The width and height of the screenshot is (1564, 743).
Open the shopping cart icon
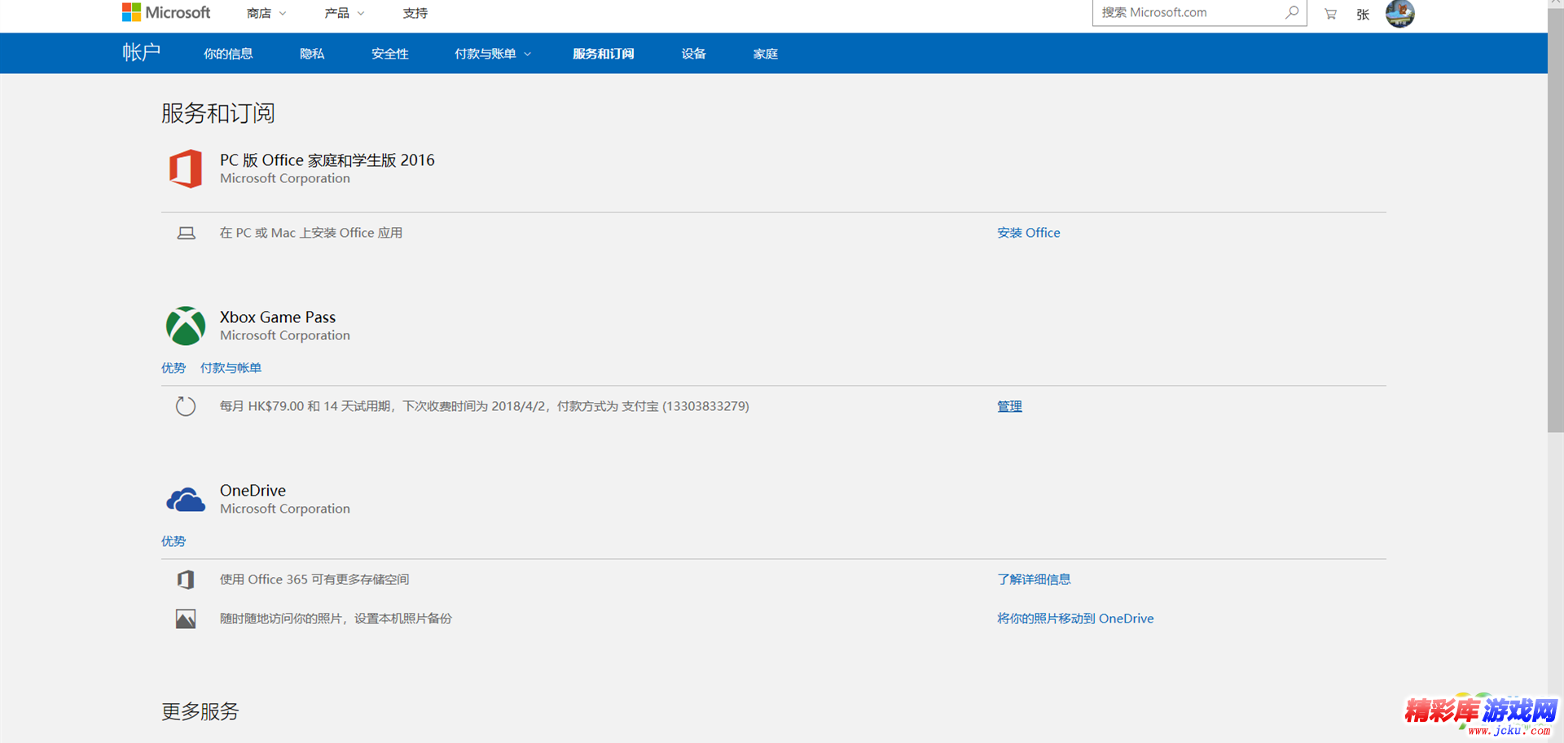[1330, 14]
